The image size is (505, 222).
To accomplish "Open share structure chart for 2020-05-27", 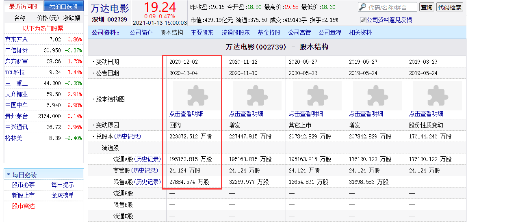I will pyautogui.click(x=317, y=96).
